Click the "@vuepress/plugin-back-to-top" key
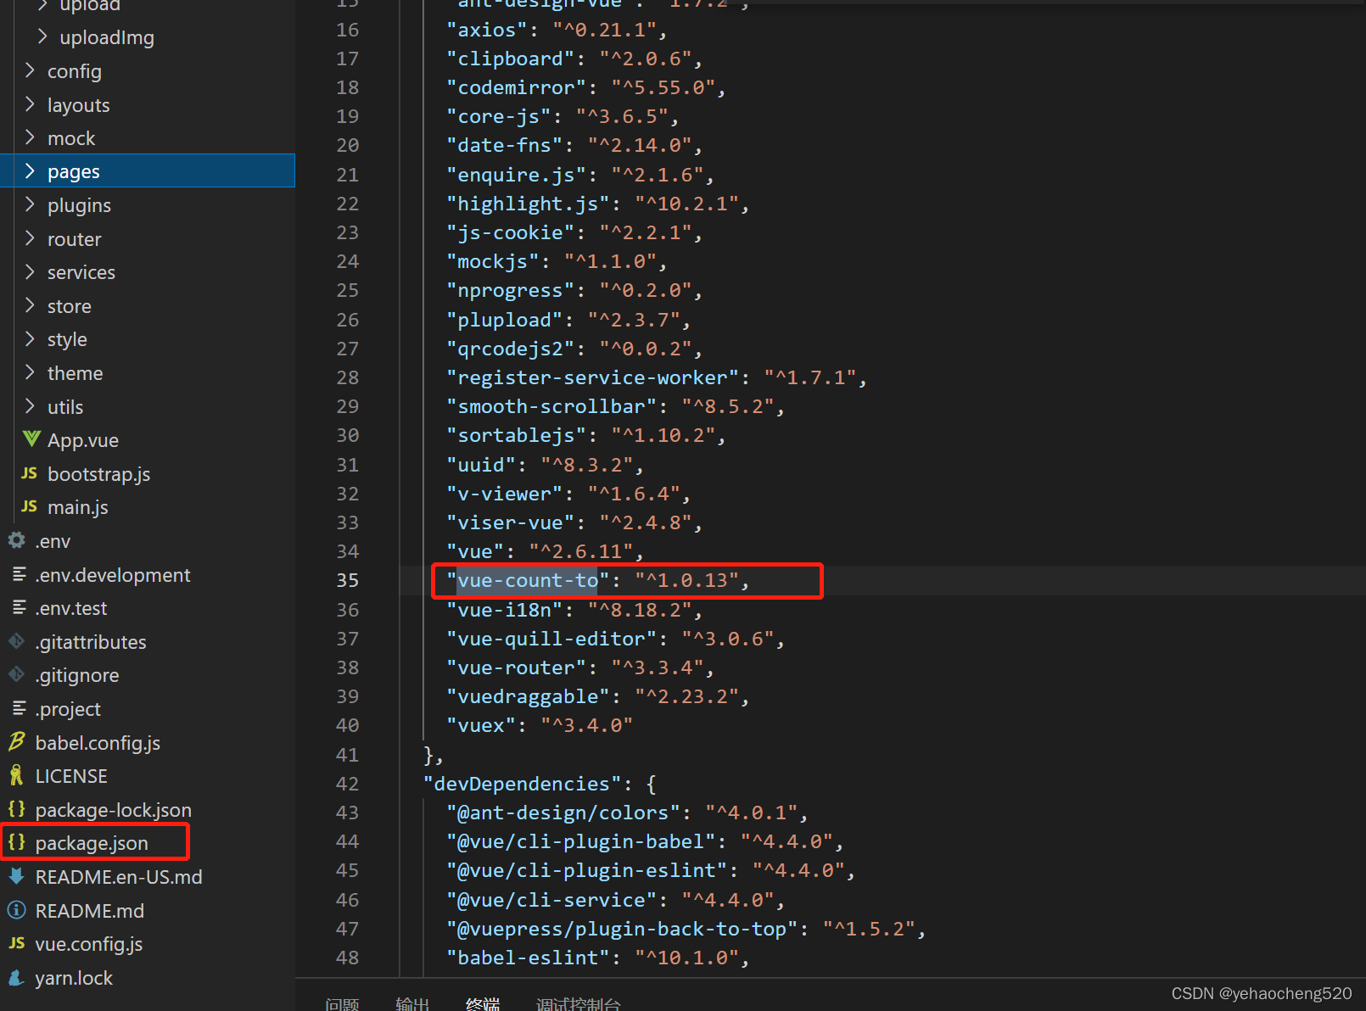This screenshot has height=1011, width=1366. click(x=622, y=929)
